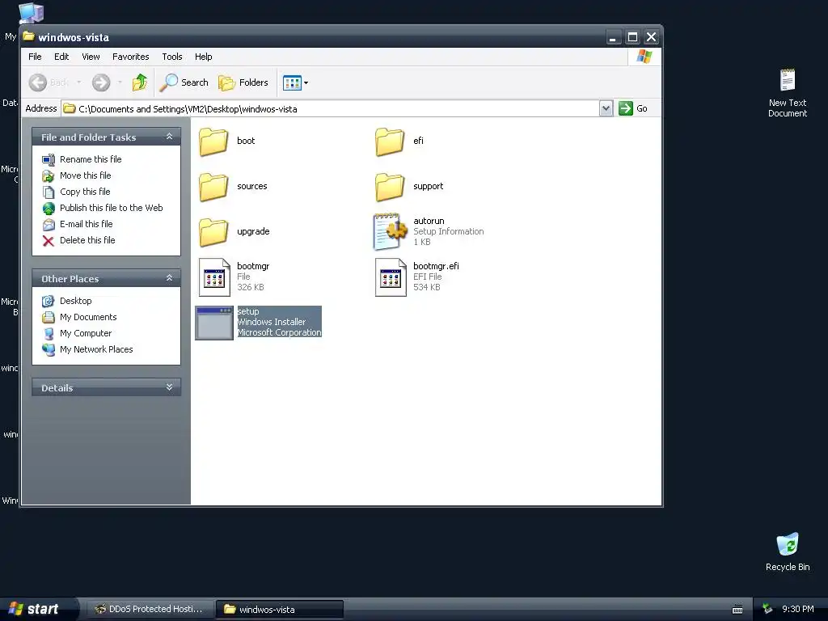
Task: Open the boot folder
Action: tap(213, 141)
